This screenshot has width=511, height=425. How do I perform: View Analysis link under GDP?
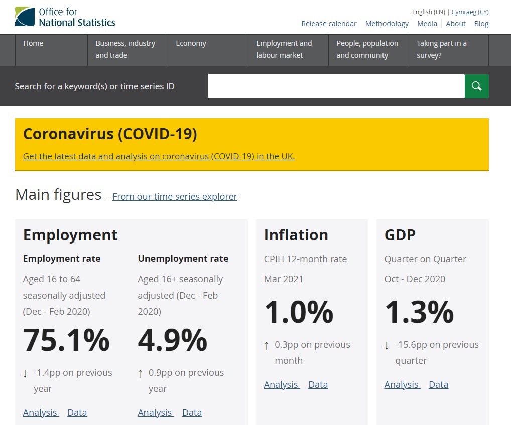402,384
